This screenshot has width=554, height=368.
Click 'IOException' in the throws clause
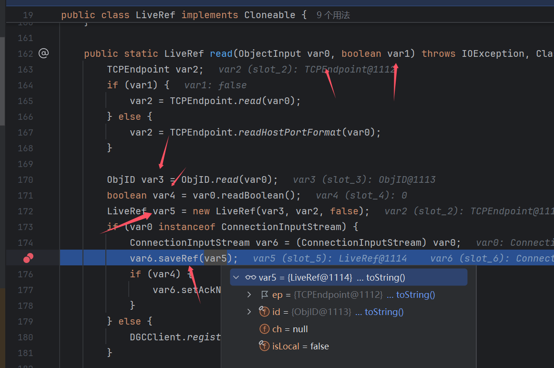[x=493, y=54]
